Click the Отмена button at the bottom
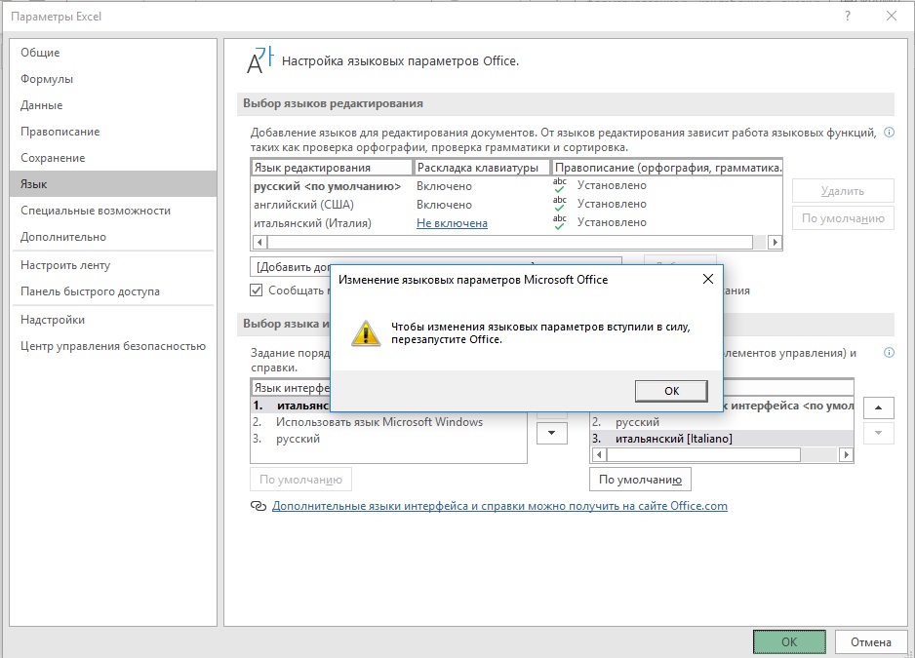915x658 pixels. click(870, 641)
